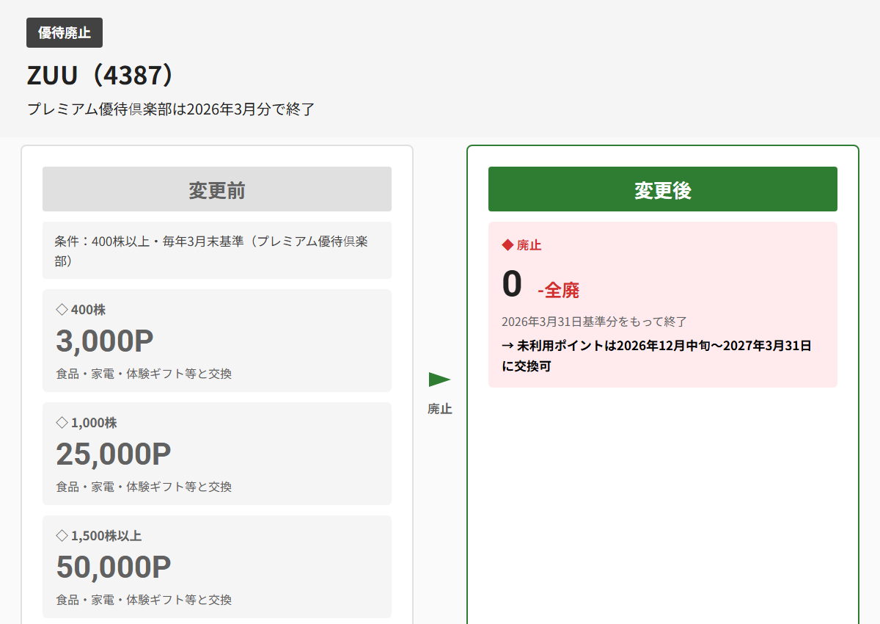Screen dimensions: 880x624
Task: Click the red -全廃 text
Action: pyautogui.click(x=559, y=291)
